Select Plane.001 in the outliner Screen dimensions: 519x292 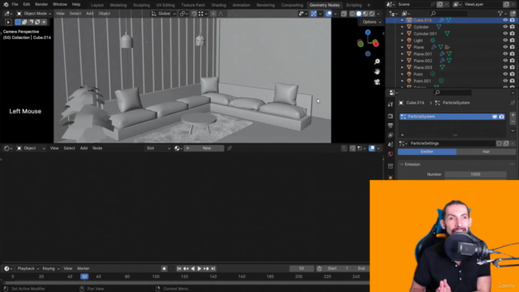click(x=422, y=54)
